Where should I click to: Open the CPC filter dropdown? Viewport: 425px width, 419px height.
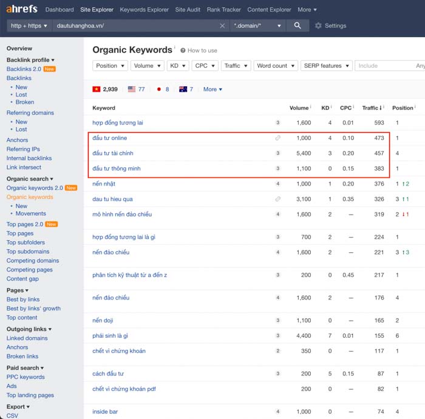(205, 65)
